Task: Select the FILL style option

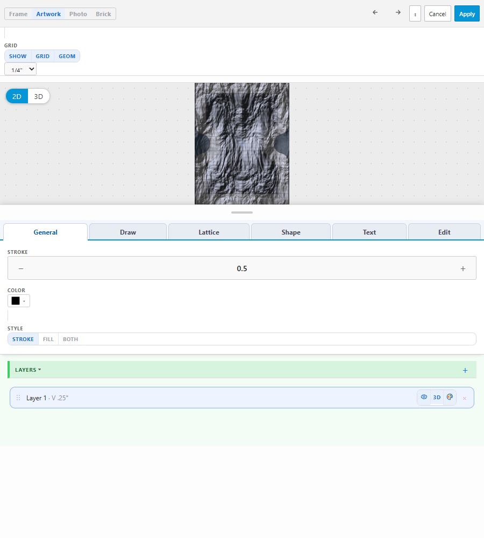Action: [x=48, y=339]
